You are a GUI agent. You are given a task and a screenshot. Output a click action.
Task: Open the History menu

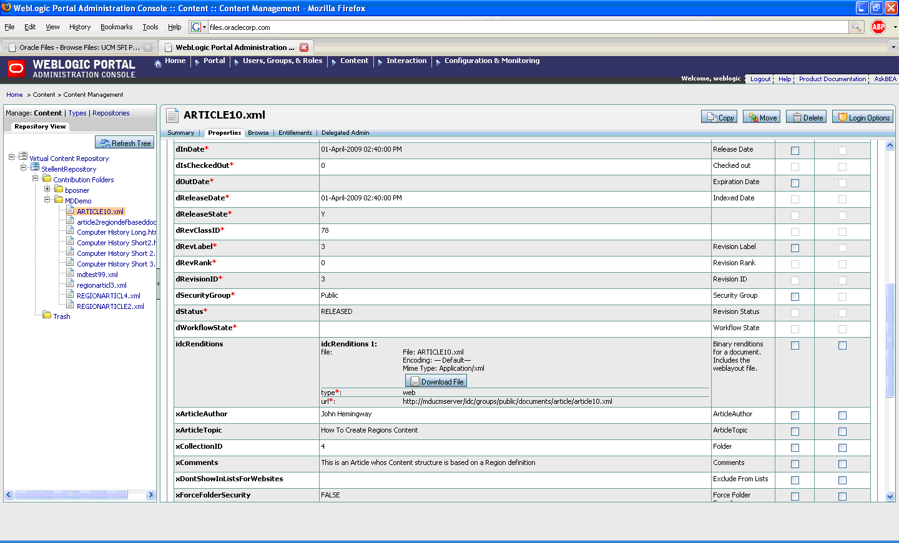[x=80, y=27]
